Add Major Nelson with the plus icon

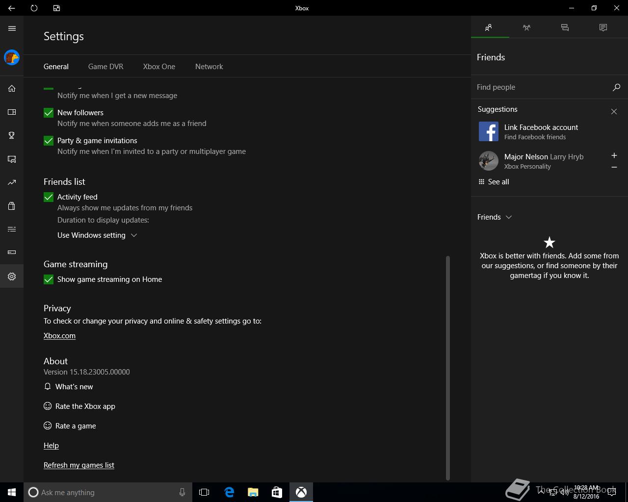(614, 155)
